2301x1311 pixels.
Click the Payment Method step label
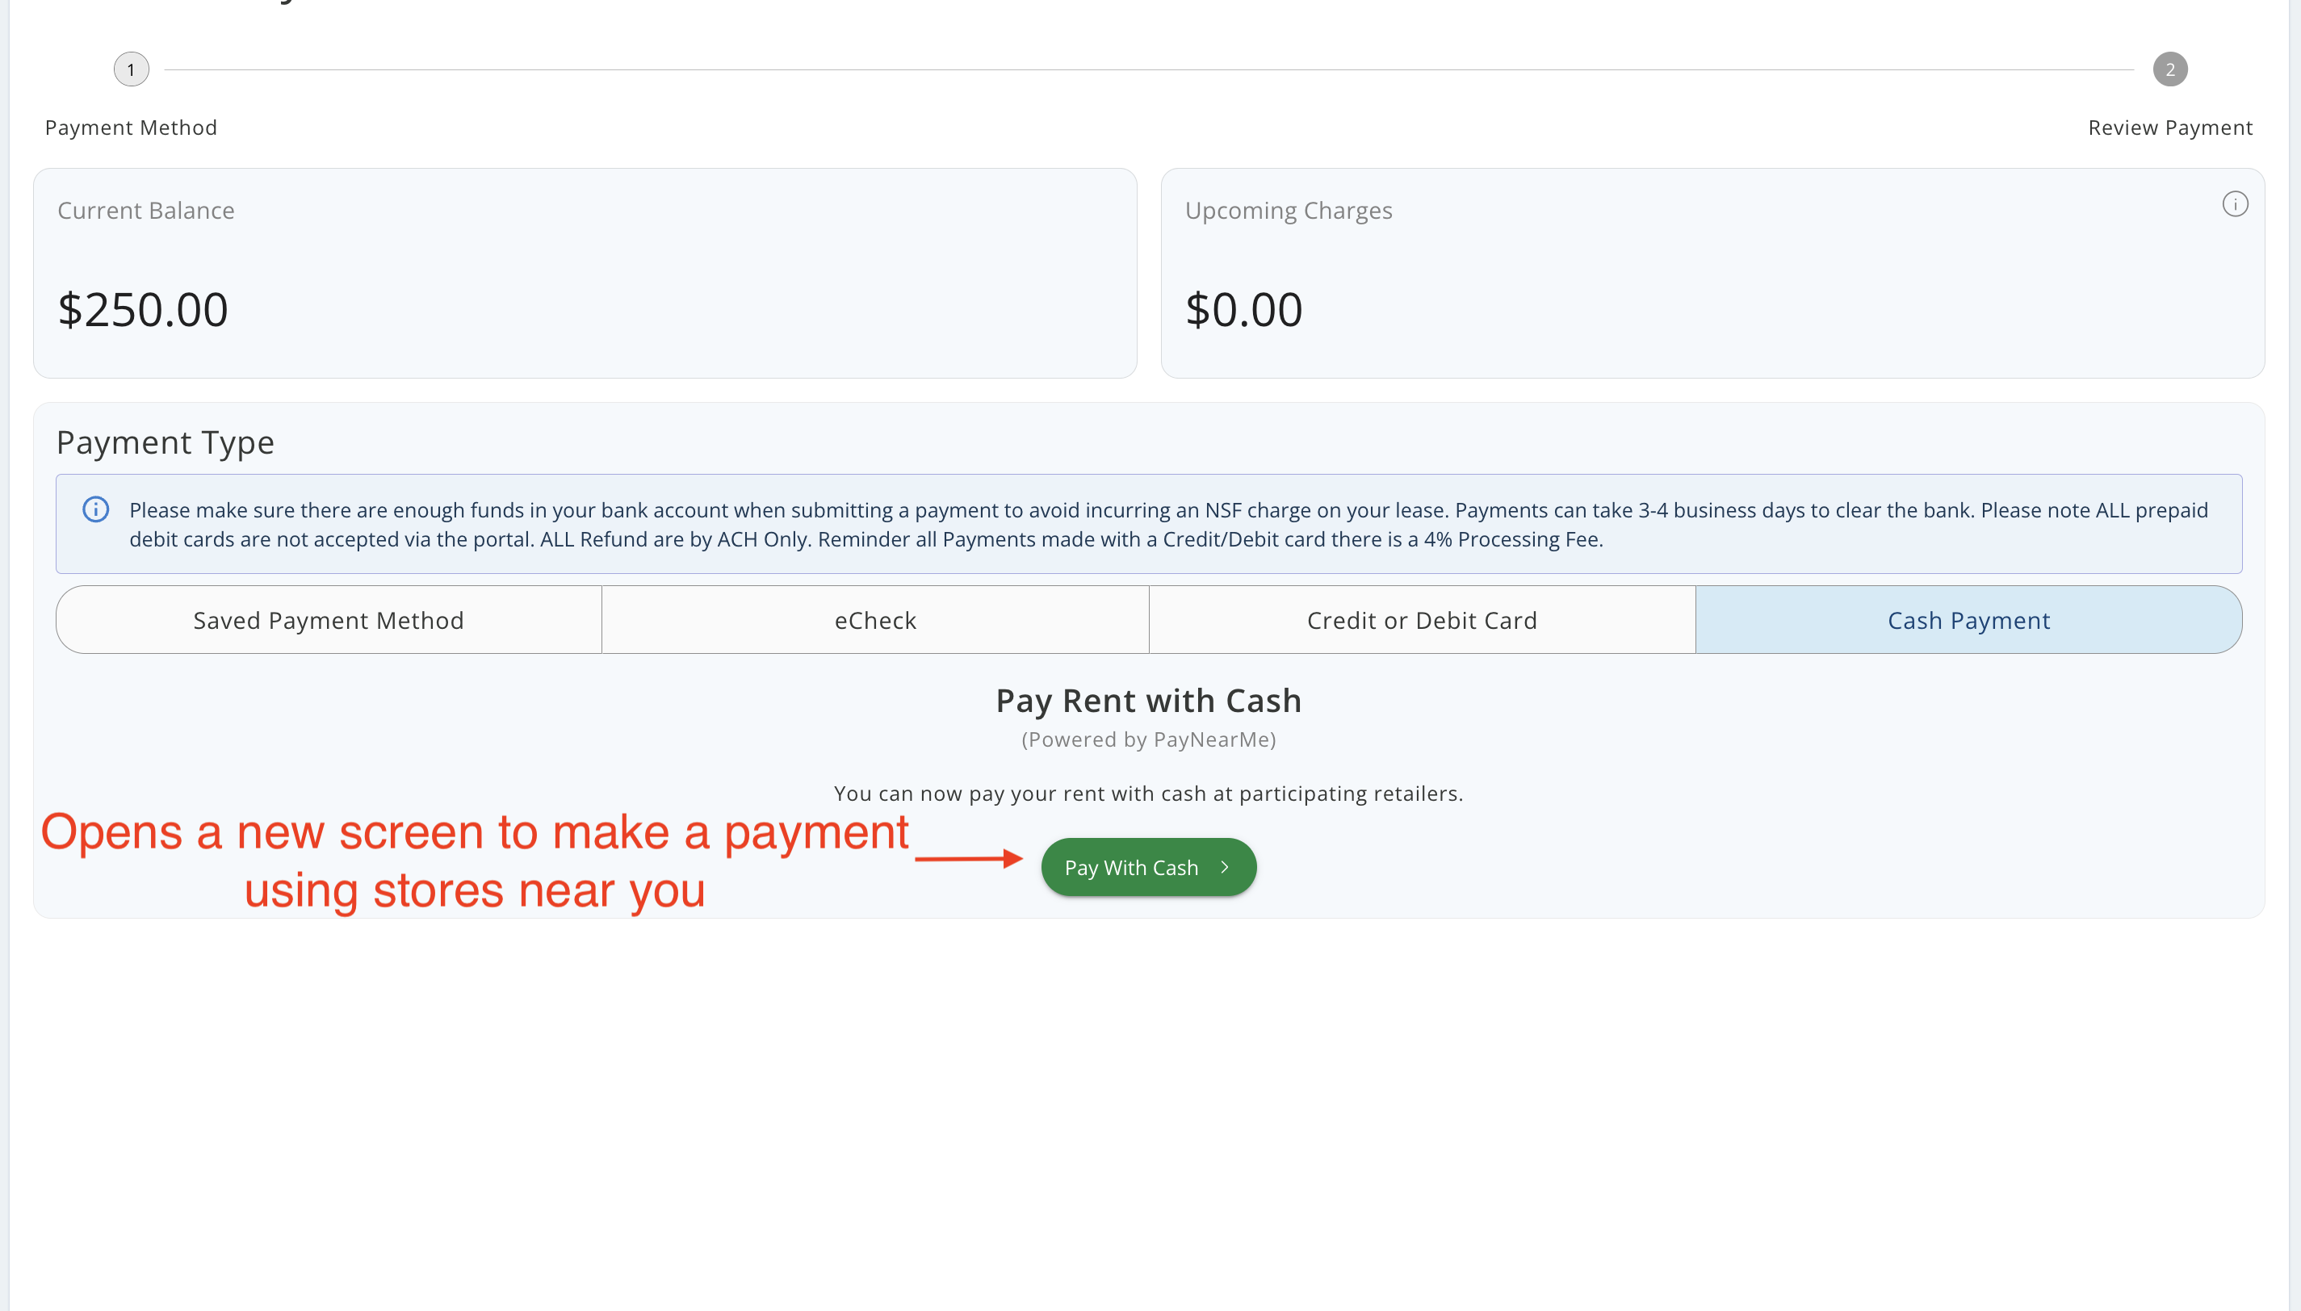(132, 128)
